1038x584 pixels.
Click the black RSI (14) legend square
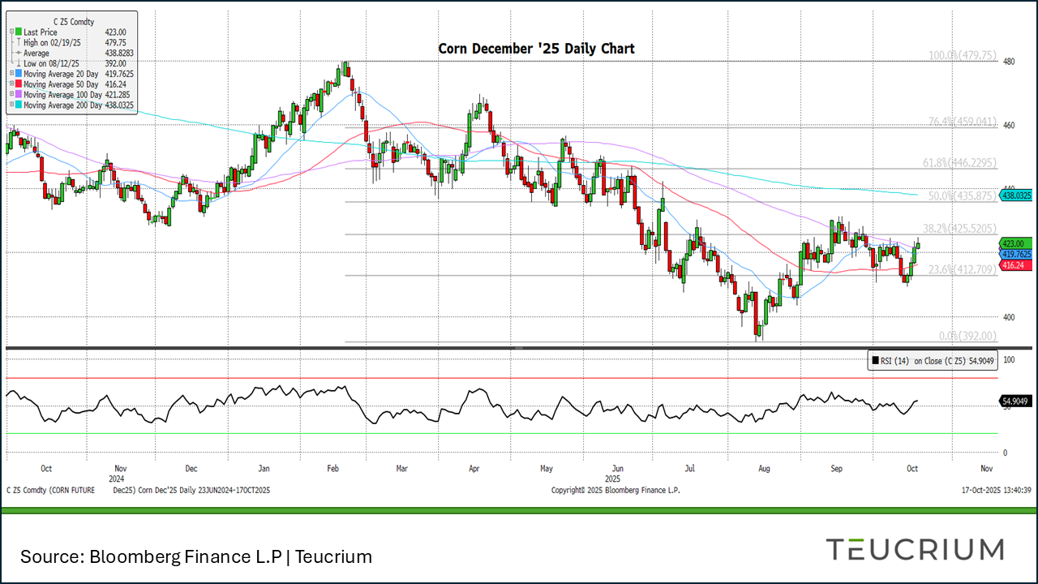[x=875, y=361]
